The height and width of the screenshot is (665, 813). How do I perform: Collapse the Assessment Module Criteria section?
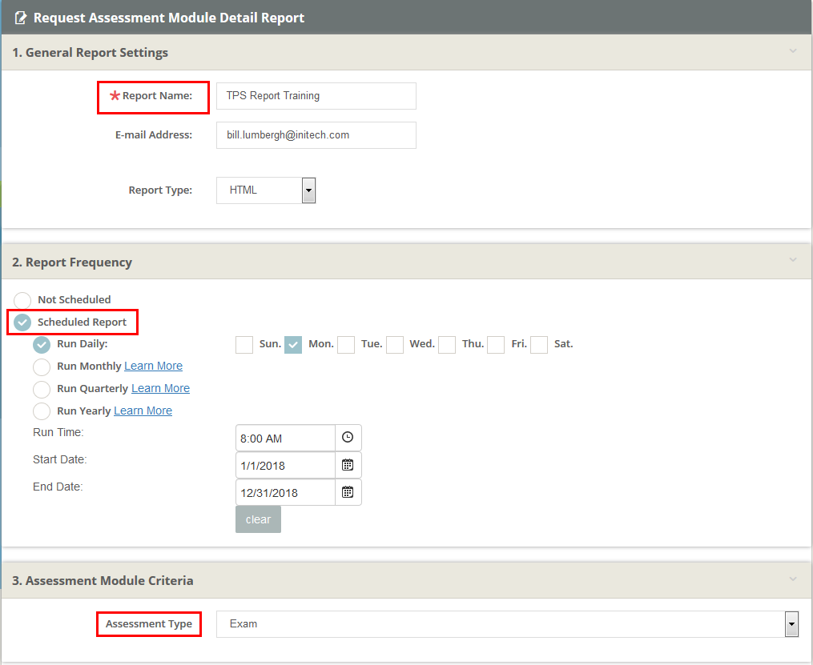pos(793,579)
